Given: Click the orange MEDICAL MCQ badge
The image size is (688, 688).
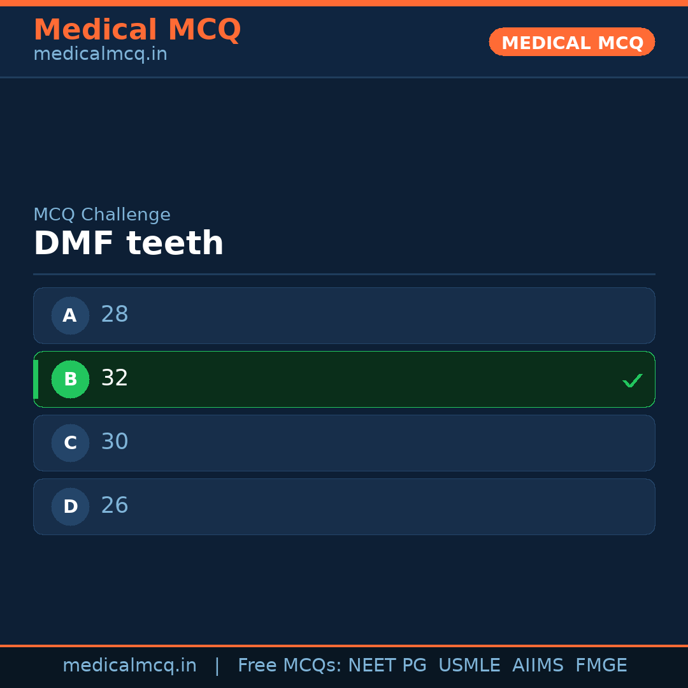Looking at the screenshot, I should point(571,42).
